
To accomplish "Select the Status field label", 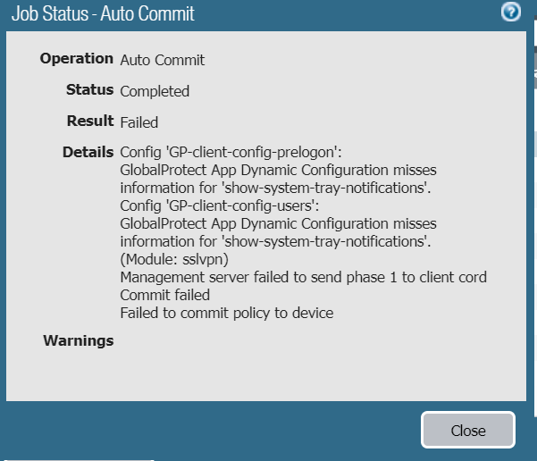I will (89, 90).
